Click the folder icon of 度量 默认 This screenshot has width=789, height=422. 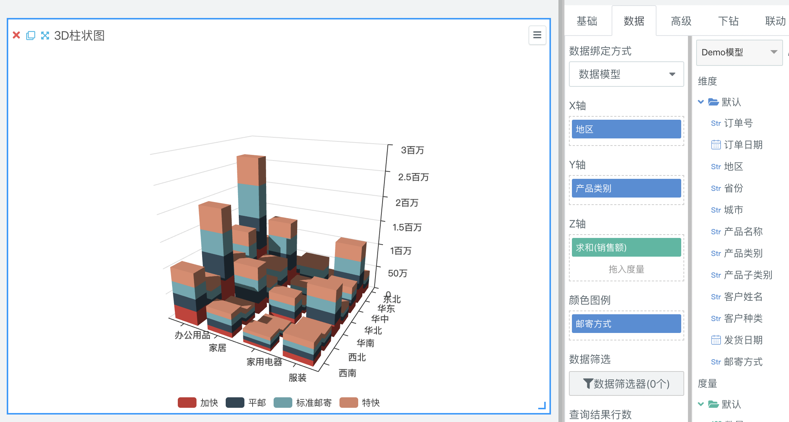(713, 404)
